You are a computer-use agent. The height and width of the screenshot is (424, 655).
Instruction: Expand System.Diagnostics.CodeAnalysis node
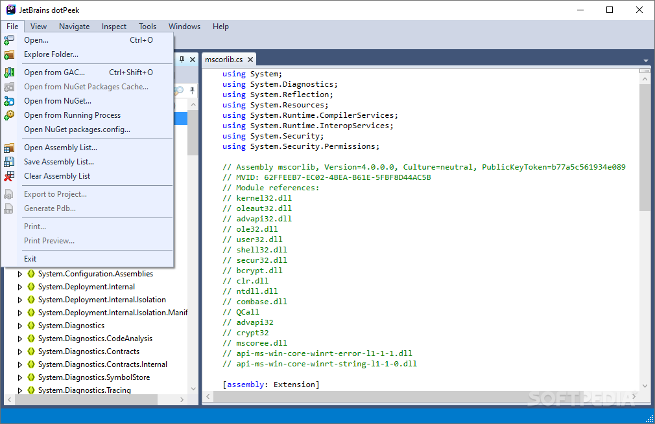coord(19,339)
